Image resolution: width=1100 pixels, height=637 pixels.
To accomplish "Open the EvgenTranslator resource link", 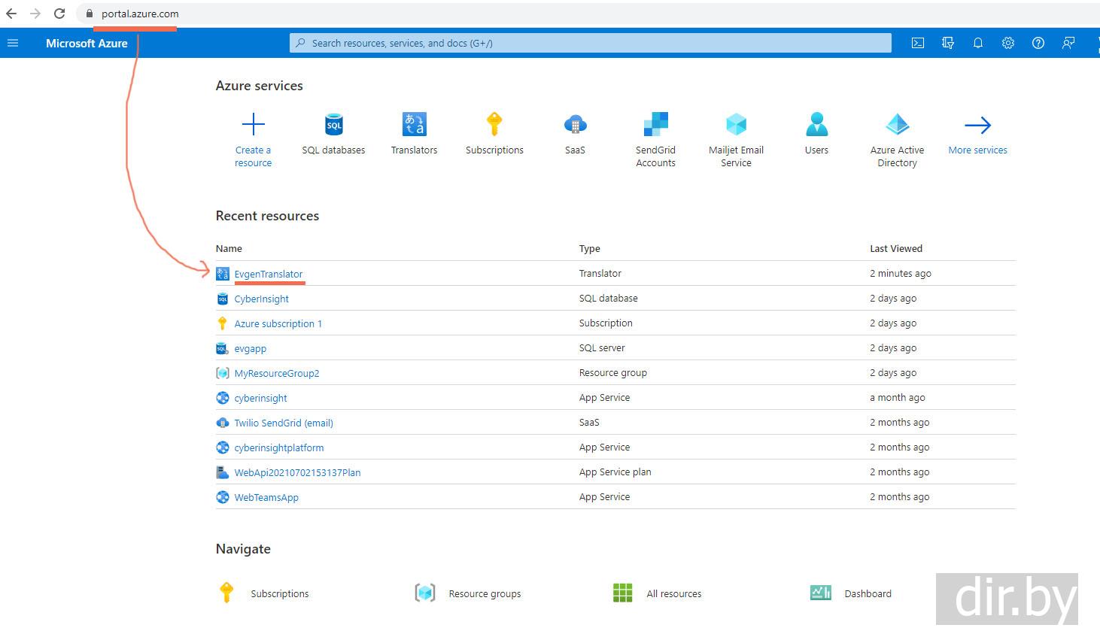I will [x=269, y=275].
